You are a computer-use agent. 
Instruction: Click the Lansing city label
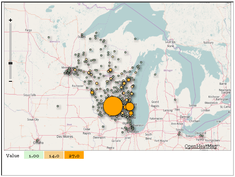coord(168,110)
